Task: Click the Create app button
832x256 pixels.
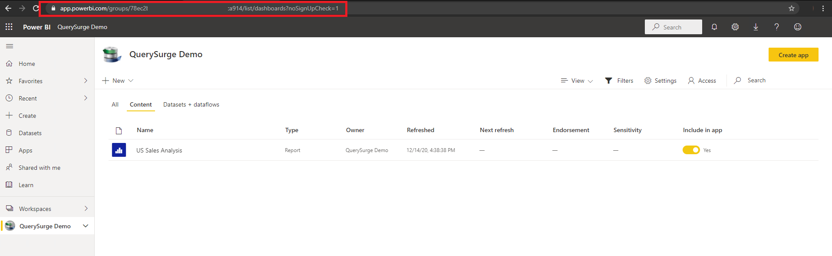Action: (793, 55)
